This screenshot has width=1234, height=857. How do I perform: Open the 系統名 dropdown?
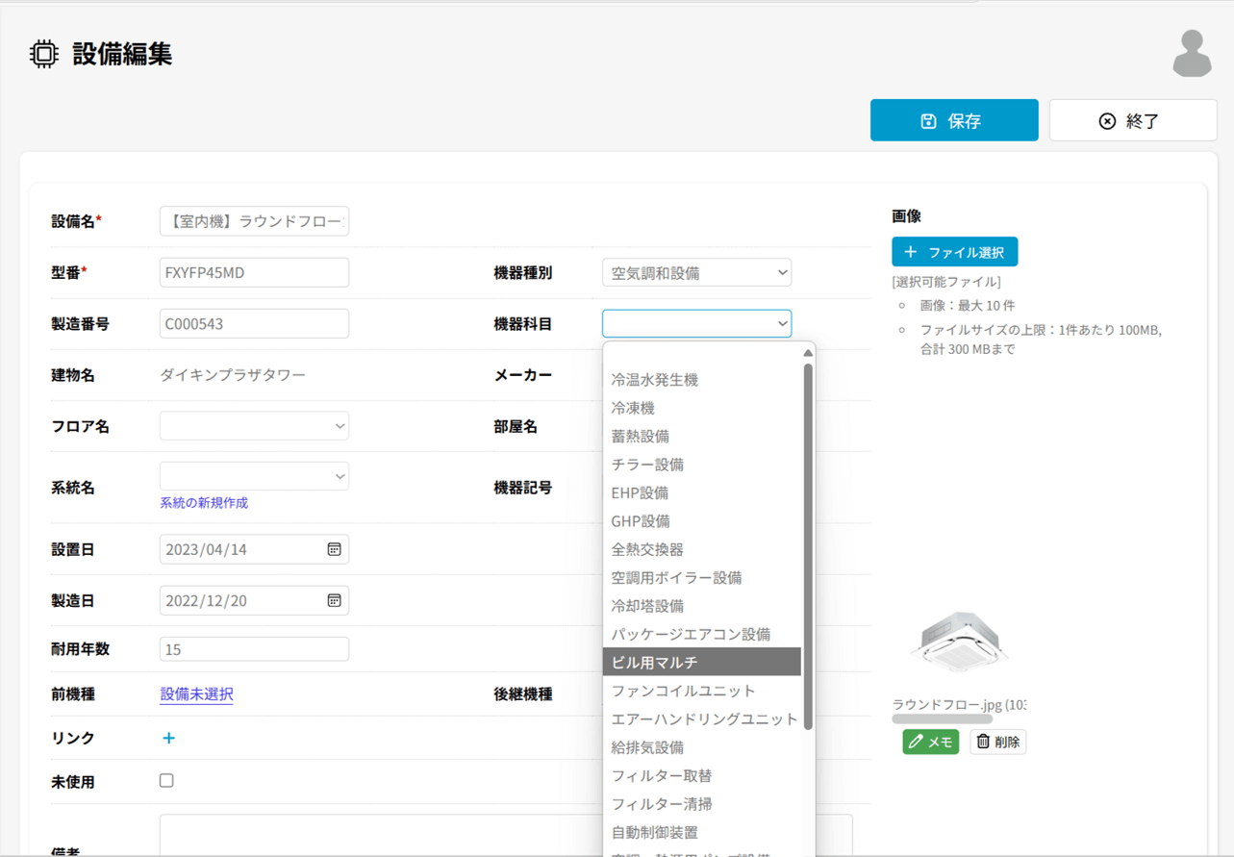tap(254, 476)
